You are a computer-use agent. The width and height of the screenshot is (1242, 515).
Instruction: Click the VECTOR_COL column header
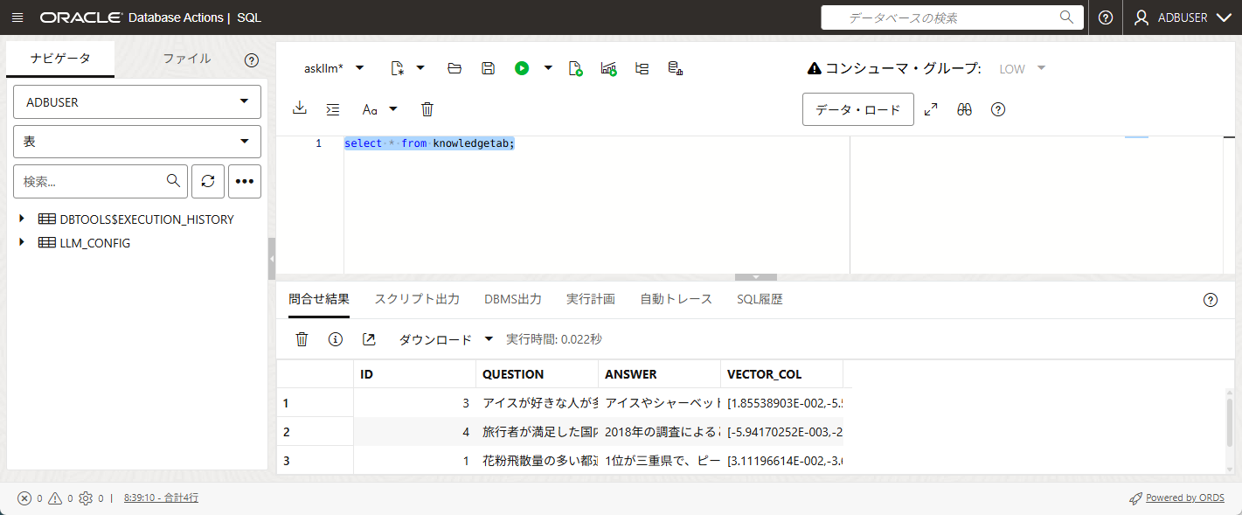click(x=782, y=373)
